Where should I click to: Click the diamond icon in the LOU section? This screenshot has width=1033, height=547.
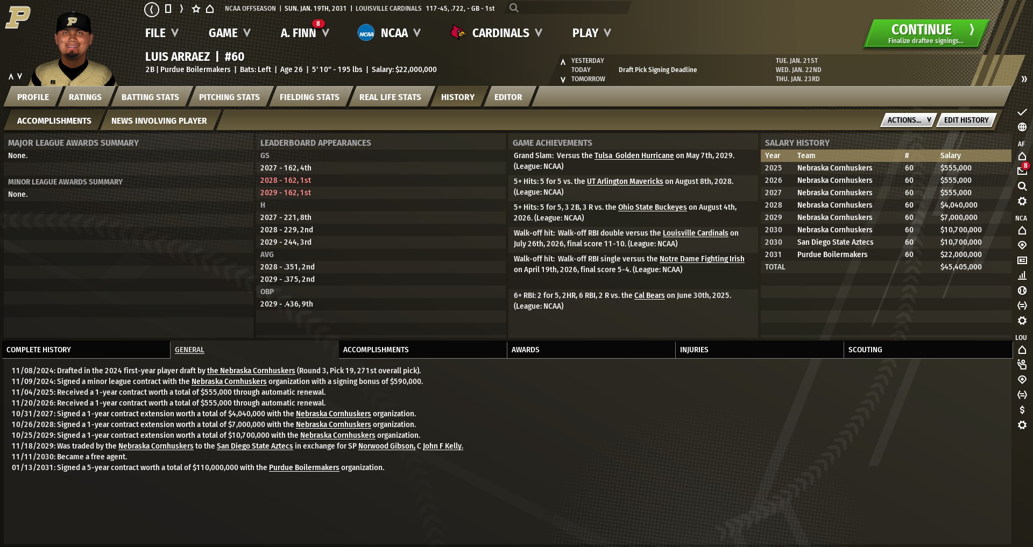1022,380
